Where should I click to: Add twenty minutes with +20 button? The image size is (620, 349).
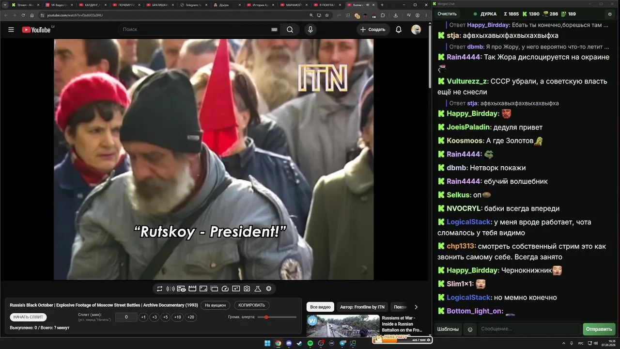coord(191,317)
